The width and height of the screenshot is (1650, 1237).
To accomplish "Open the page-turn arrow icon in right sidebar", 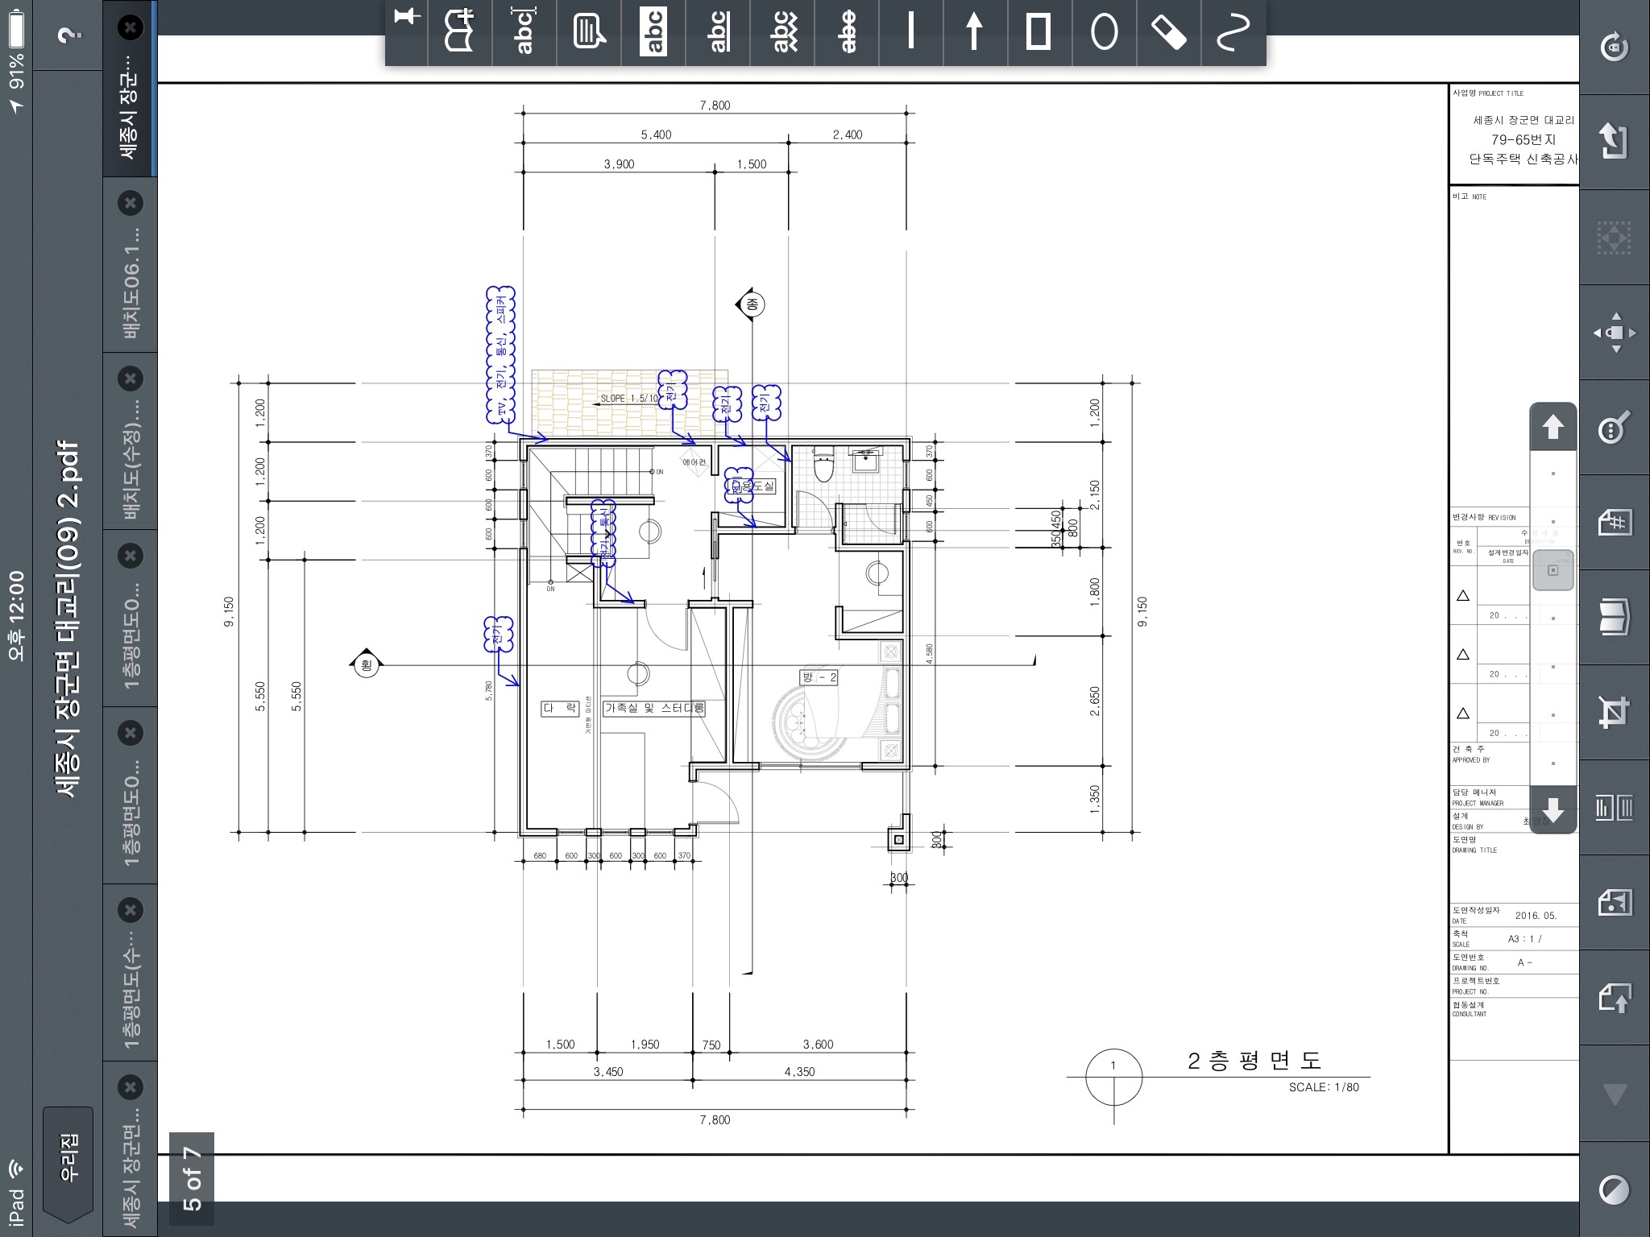I will point(1615,142).
